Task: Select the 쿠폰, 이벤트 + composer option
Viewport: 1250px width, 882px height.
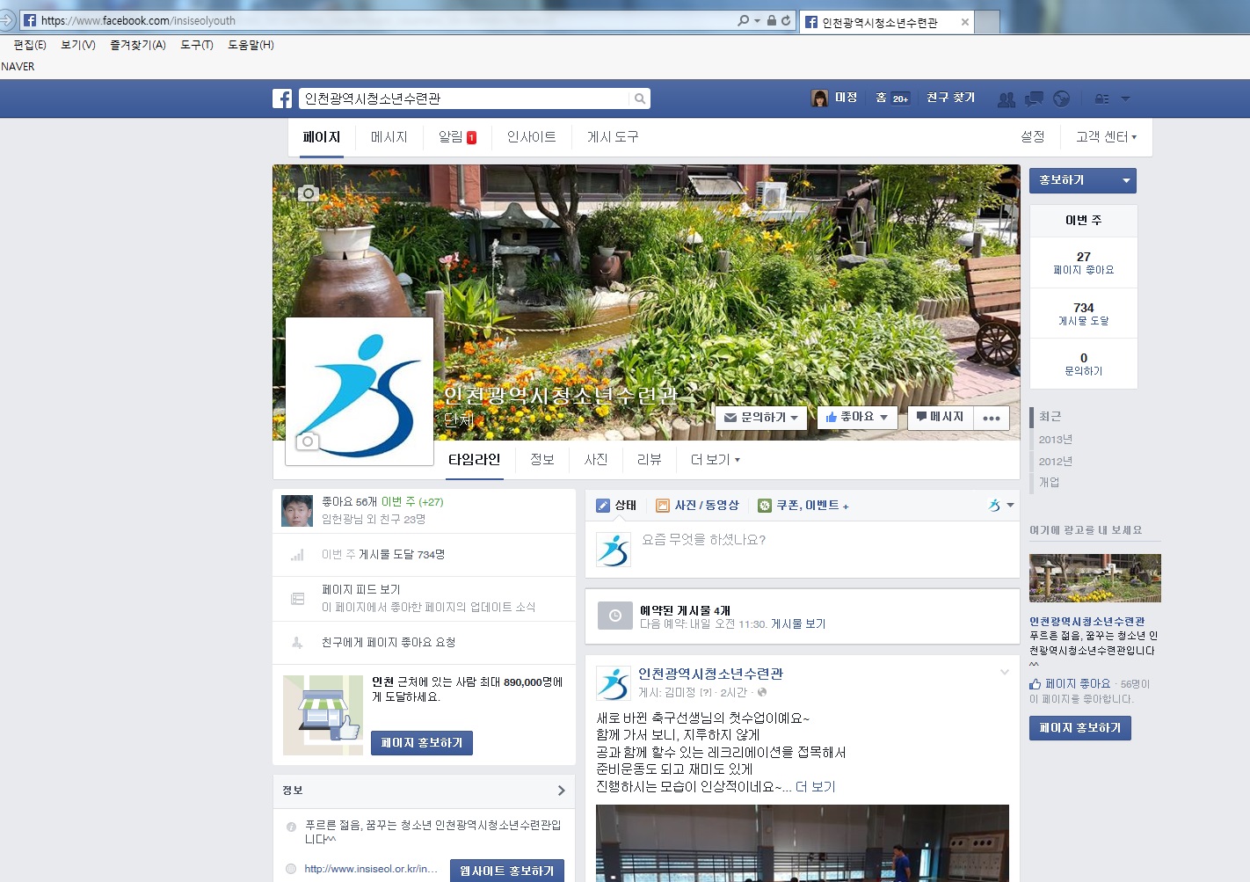Action: (803, 505)
